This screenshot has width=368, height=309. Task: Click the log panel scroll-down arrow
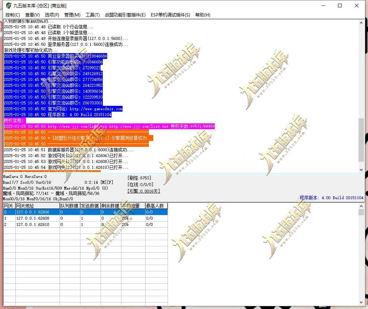point(361,170)
